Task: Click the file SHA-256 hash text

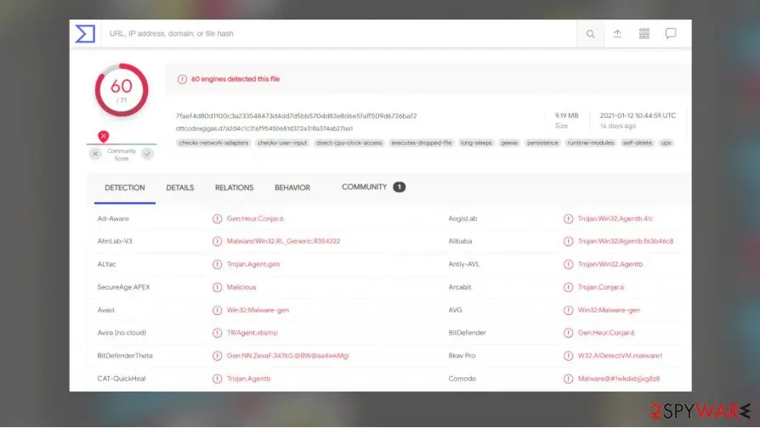Action: point(296,116)
